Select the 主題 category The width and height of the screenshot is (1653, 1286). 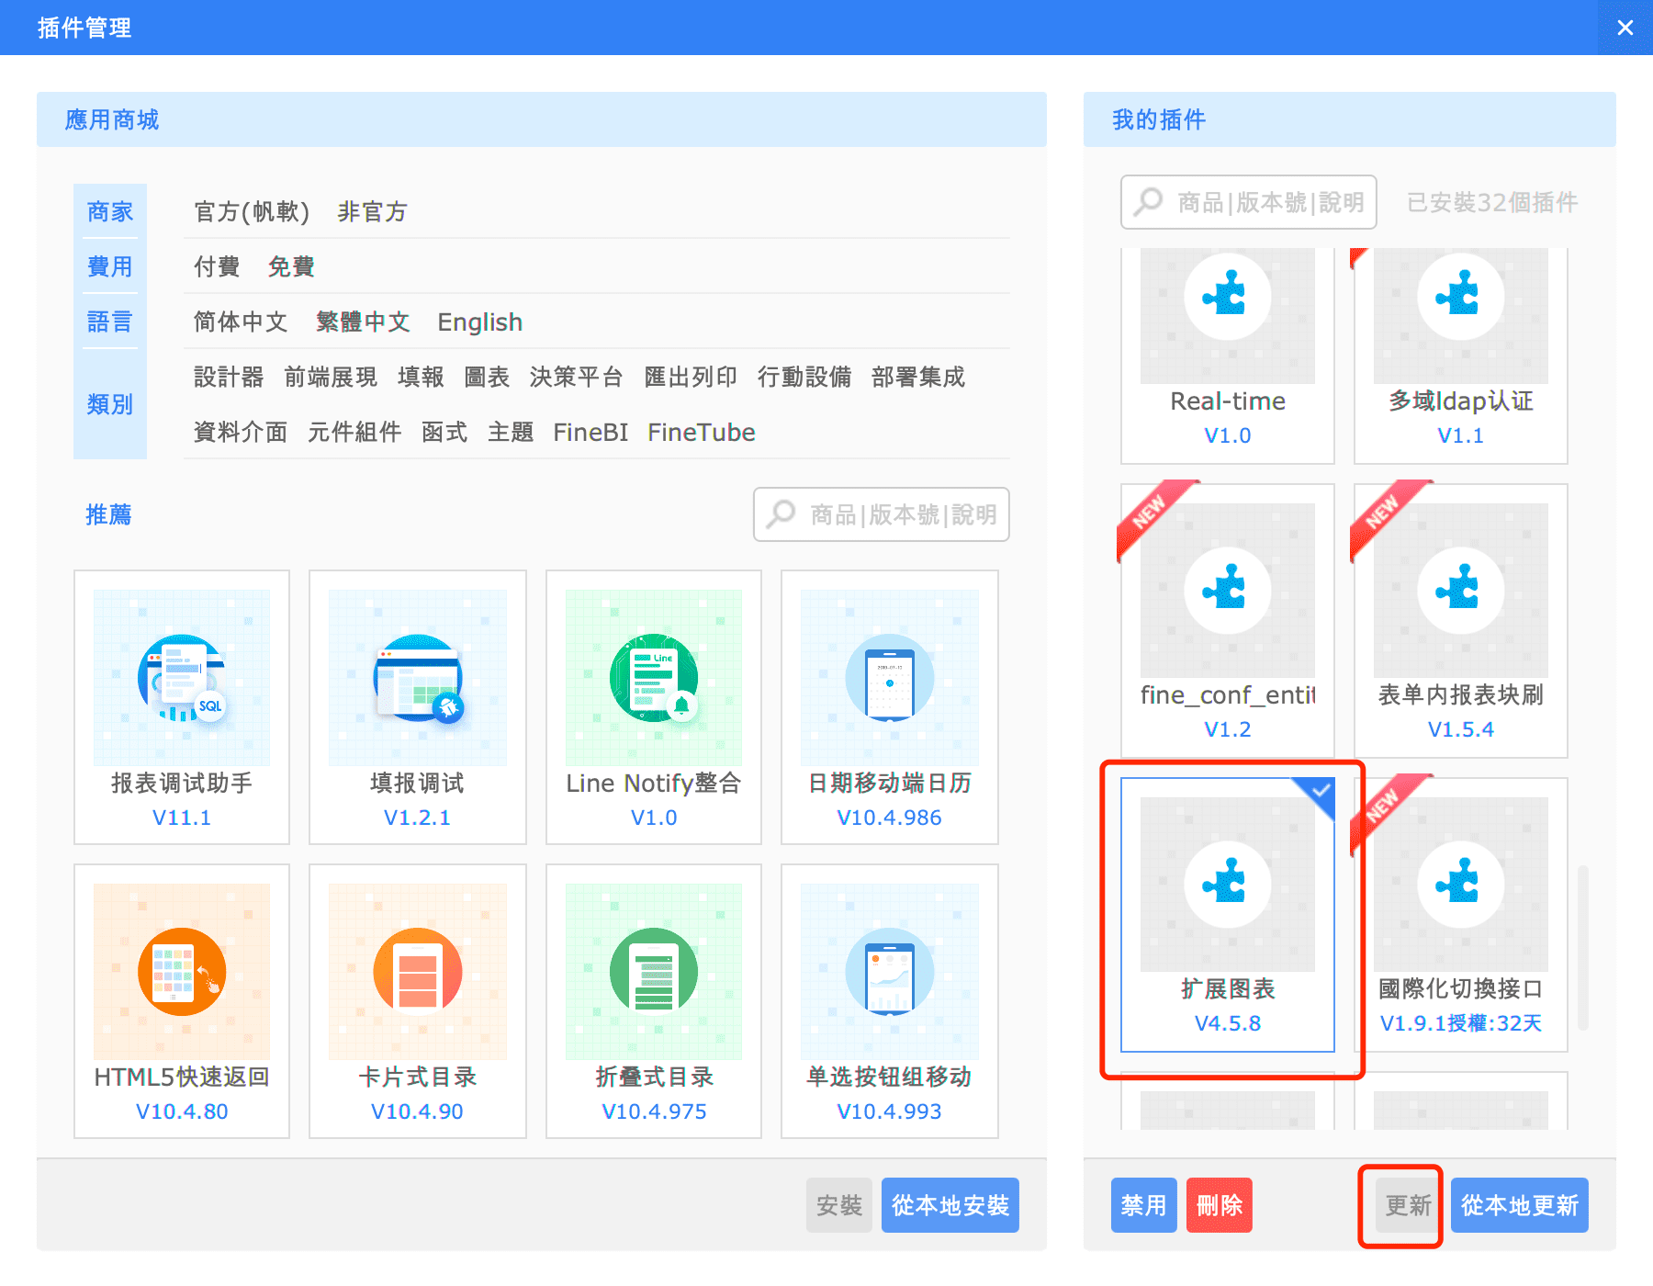(x=511, y=433)
